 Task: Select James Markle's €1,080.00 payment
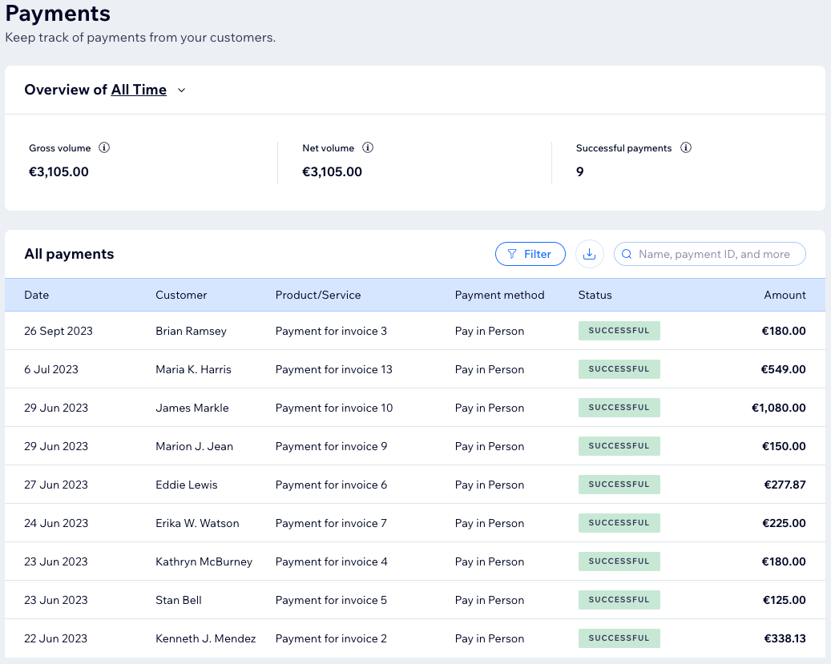coord(778,408)
